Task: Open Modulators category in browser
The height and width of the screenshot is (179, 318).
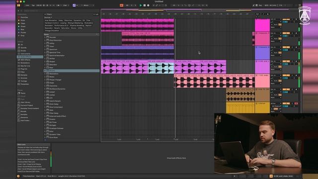Action: point(25,63)
